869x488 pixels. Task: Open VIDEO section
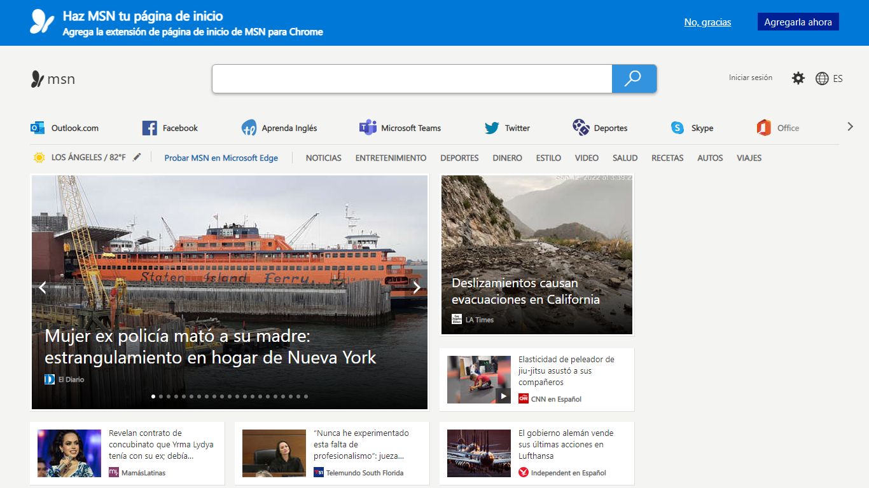[x=587, y=158]
